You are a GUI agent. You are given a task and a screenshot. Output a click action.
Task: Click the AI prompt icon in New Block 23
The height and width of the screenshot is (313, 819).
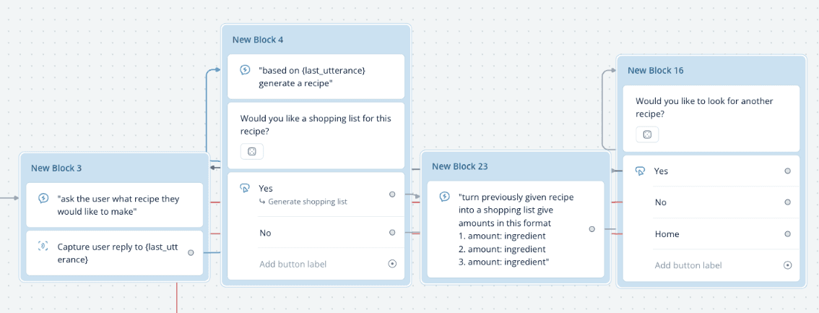[x=445, y=196]
